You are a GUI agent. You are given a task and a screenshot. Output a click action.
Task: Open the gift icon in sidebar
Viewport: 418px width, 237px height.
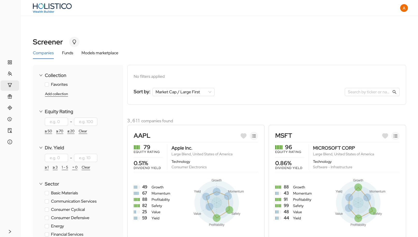point(10,96)
